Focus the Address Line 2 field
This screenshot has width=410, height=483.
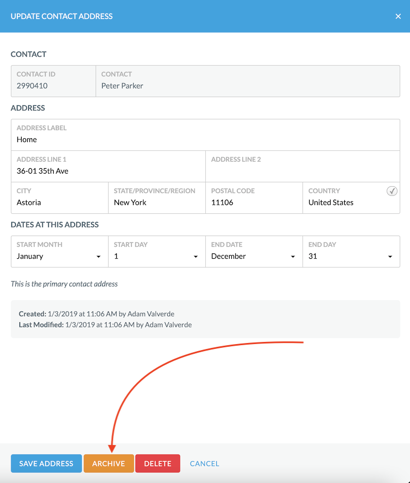(302, 167)
